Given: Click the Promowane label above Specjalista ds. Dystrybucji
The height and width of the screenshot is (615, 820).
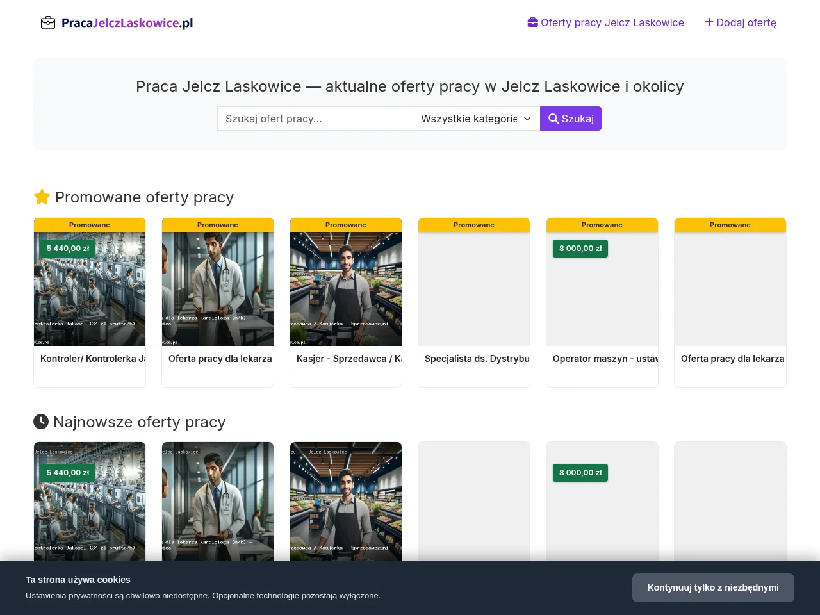Looking at the screenshot, I should pyautogui.click(x=474, y=225).
